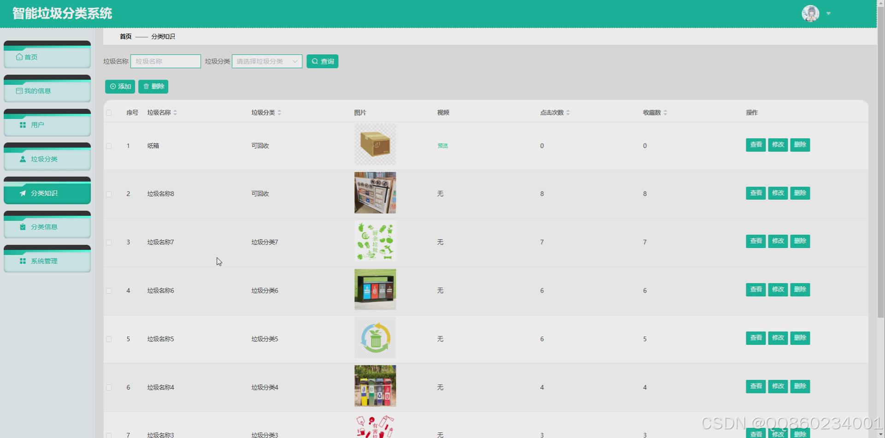Click the grid icon beside 系统管理
The width and height of the screenshot is (885, 438).
coord(23,261)
